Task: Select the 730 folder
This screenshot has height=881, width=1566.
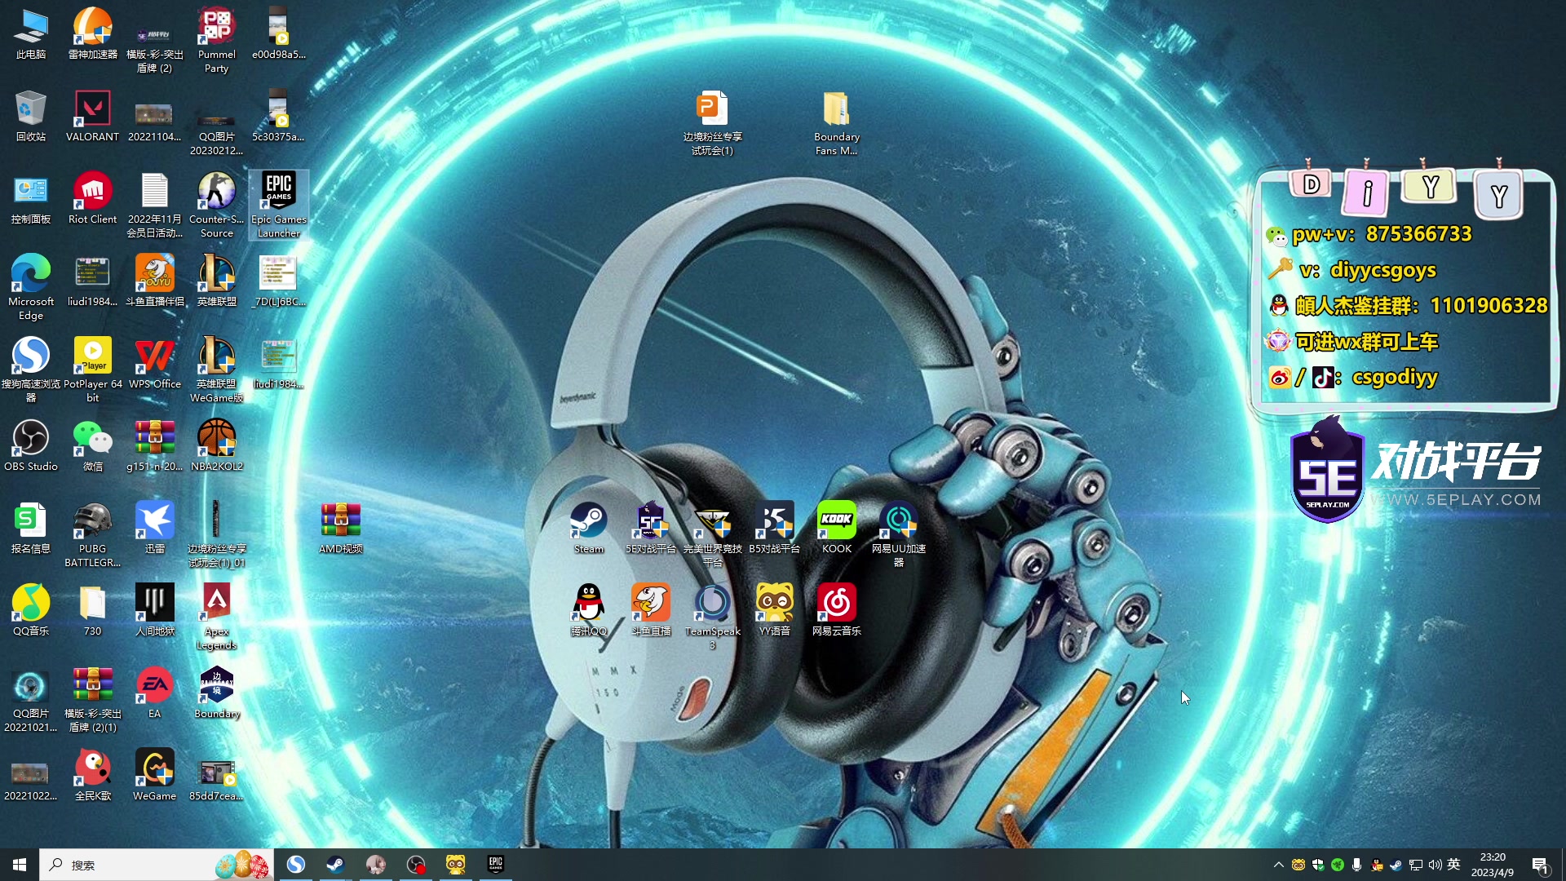Action: click(x=92, y=609)
